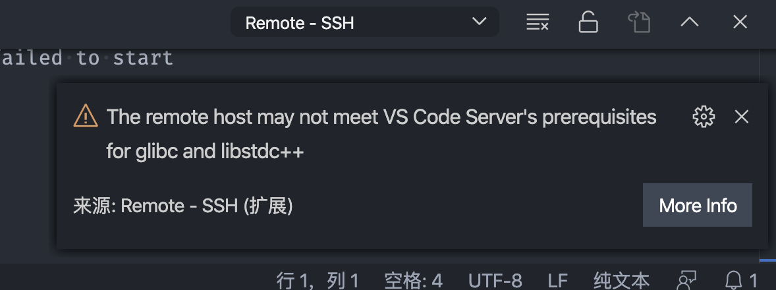Open the output log in an editor
The width and height of the screenshot is (776, 290).
click(x=639, y=22)
